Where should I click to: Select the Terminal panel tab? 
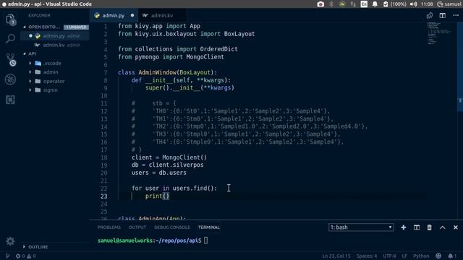pyautogui.click(x=209, y=227)
